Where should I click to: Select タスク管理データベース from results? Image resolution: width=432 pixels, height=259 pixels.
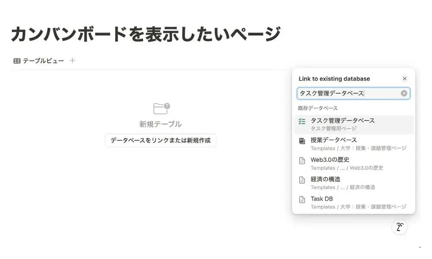click(354, 124)
